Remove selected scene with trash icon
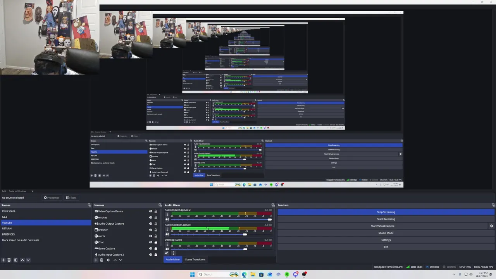Image resolution: width=496 pixels, height=279 pixels. tap(9, 260)
